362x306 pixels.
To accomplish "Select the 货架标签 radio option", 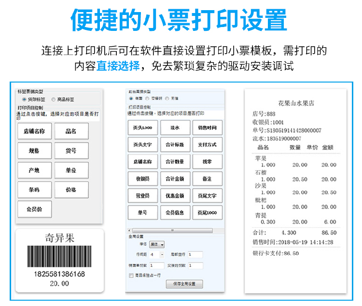I will (x=24, y=99).
